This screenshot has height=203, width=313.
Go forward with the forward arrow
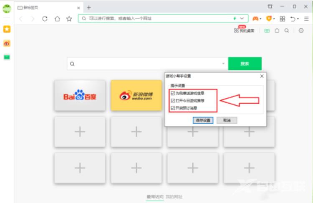coord(33,19)
